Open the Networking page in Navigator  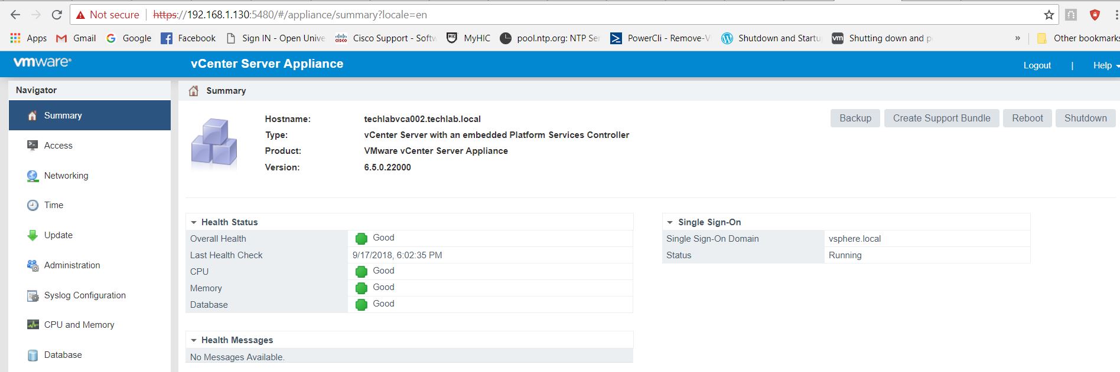point(90,176)
